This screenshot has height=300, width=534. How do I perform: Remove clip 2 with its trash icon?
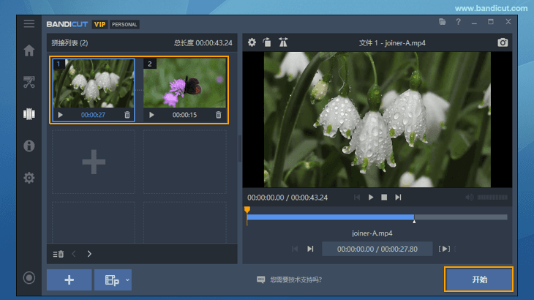[219, 115]
